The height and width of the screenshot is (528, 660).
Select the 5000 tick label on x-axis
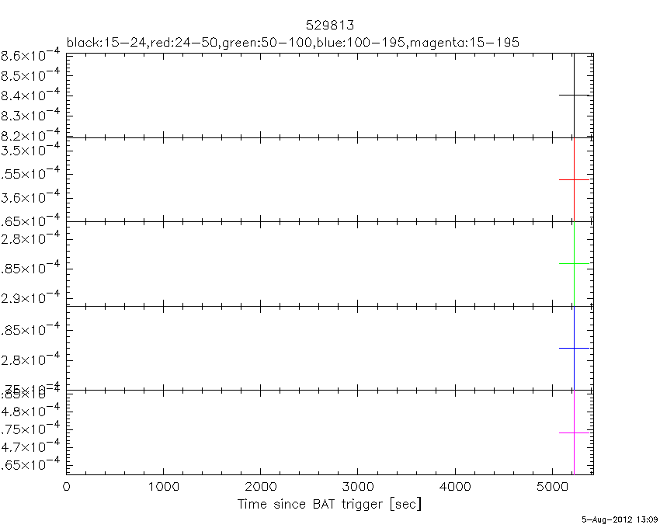pos(551,488)
